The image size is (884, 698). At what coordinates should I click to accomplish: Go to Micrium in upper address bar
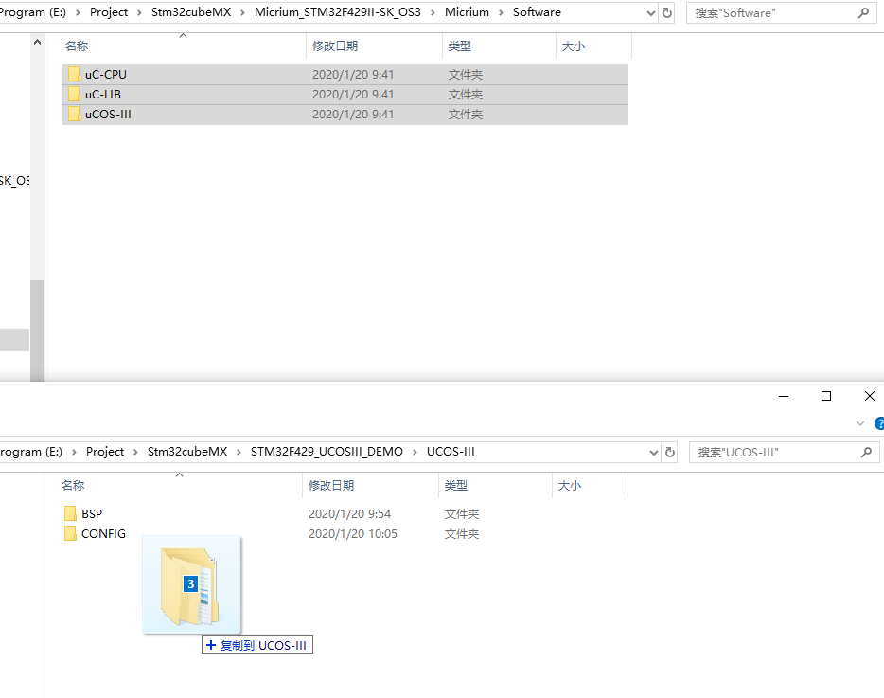coord(467,12)
